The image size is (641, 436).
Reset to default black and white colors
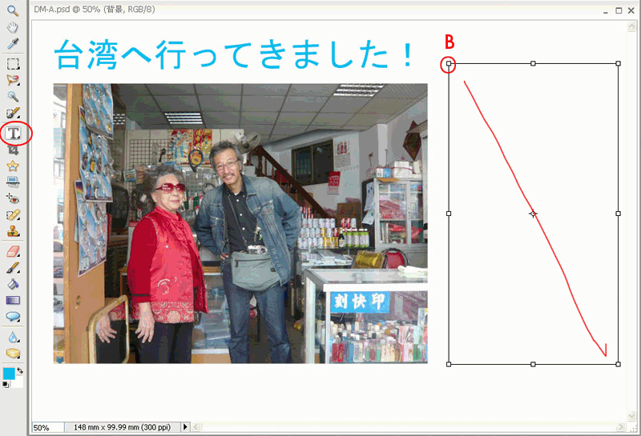6,385
